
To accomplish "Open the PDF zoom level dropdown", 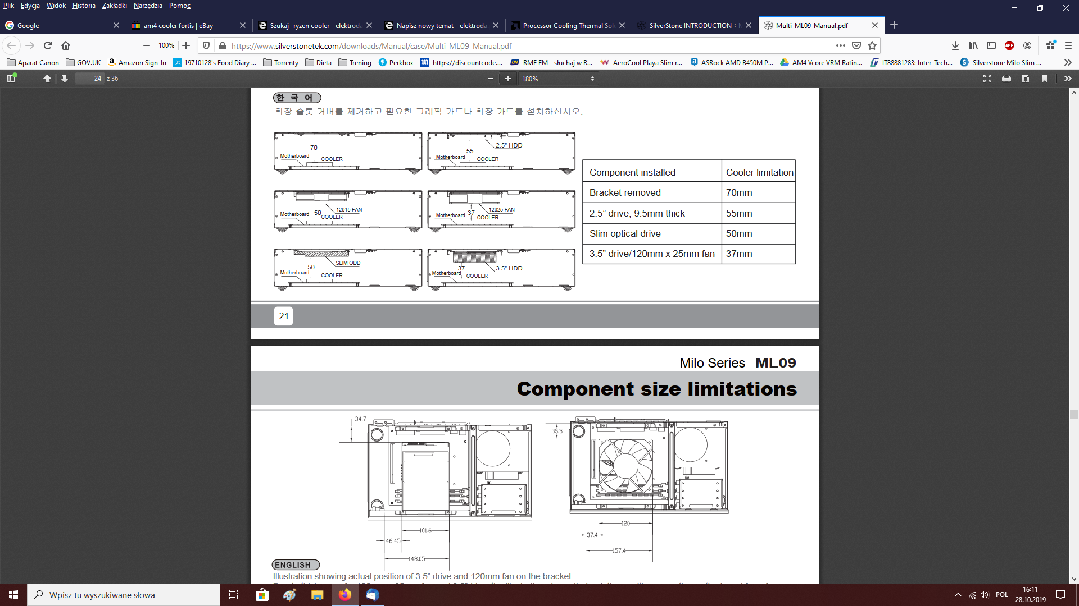I will click(x=557, y=79).
